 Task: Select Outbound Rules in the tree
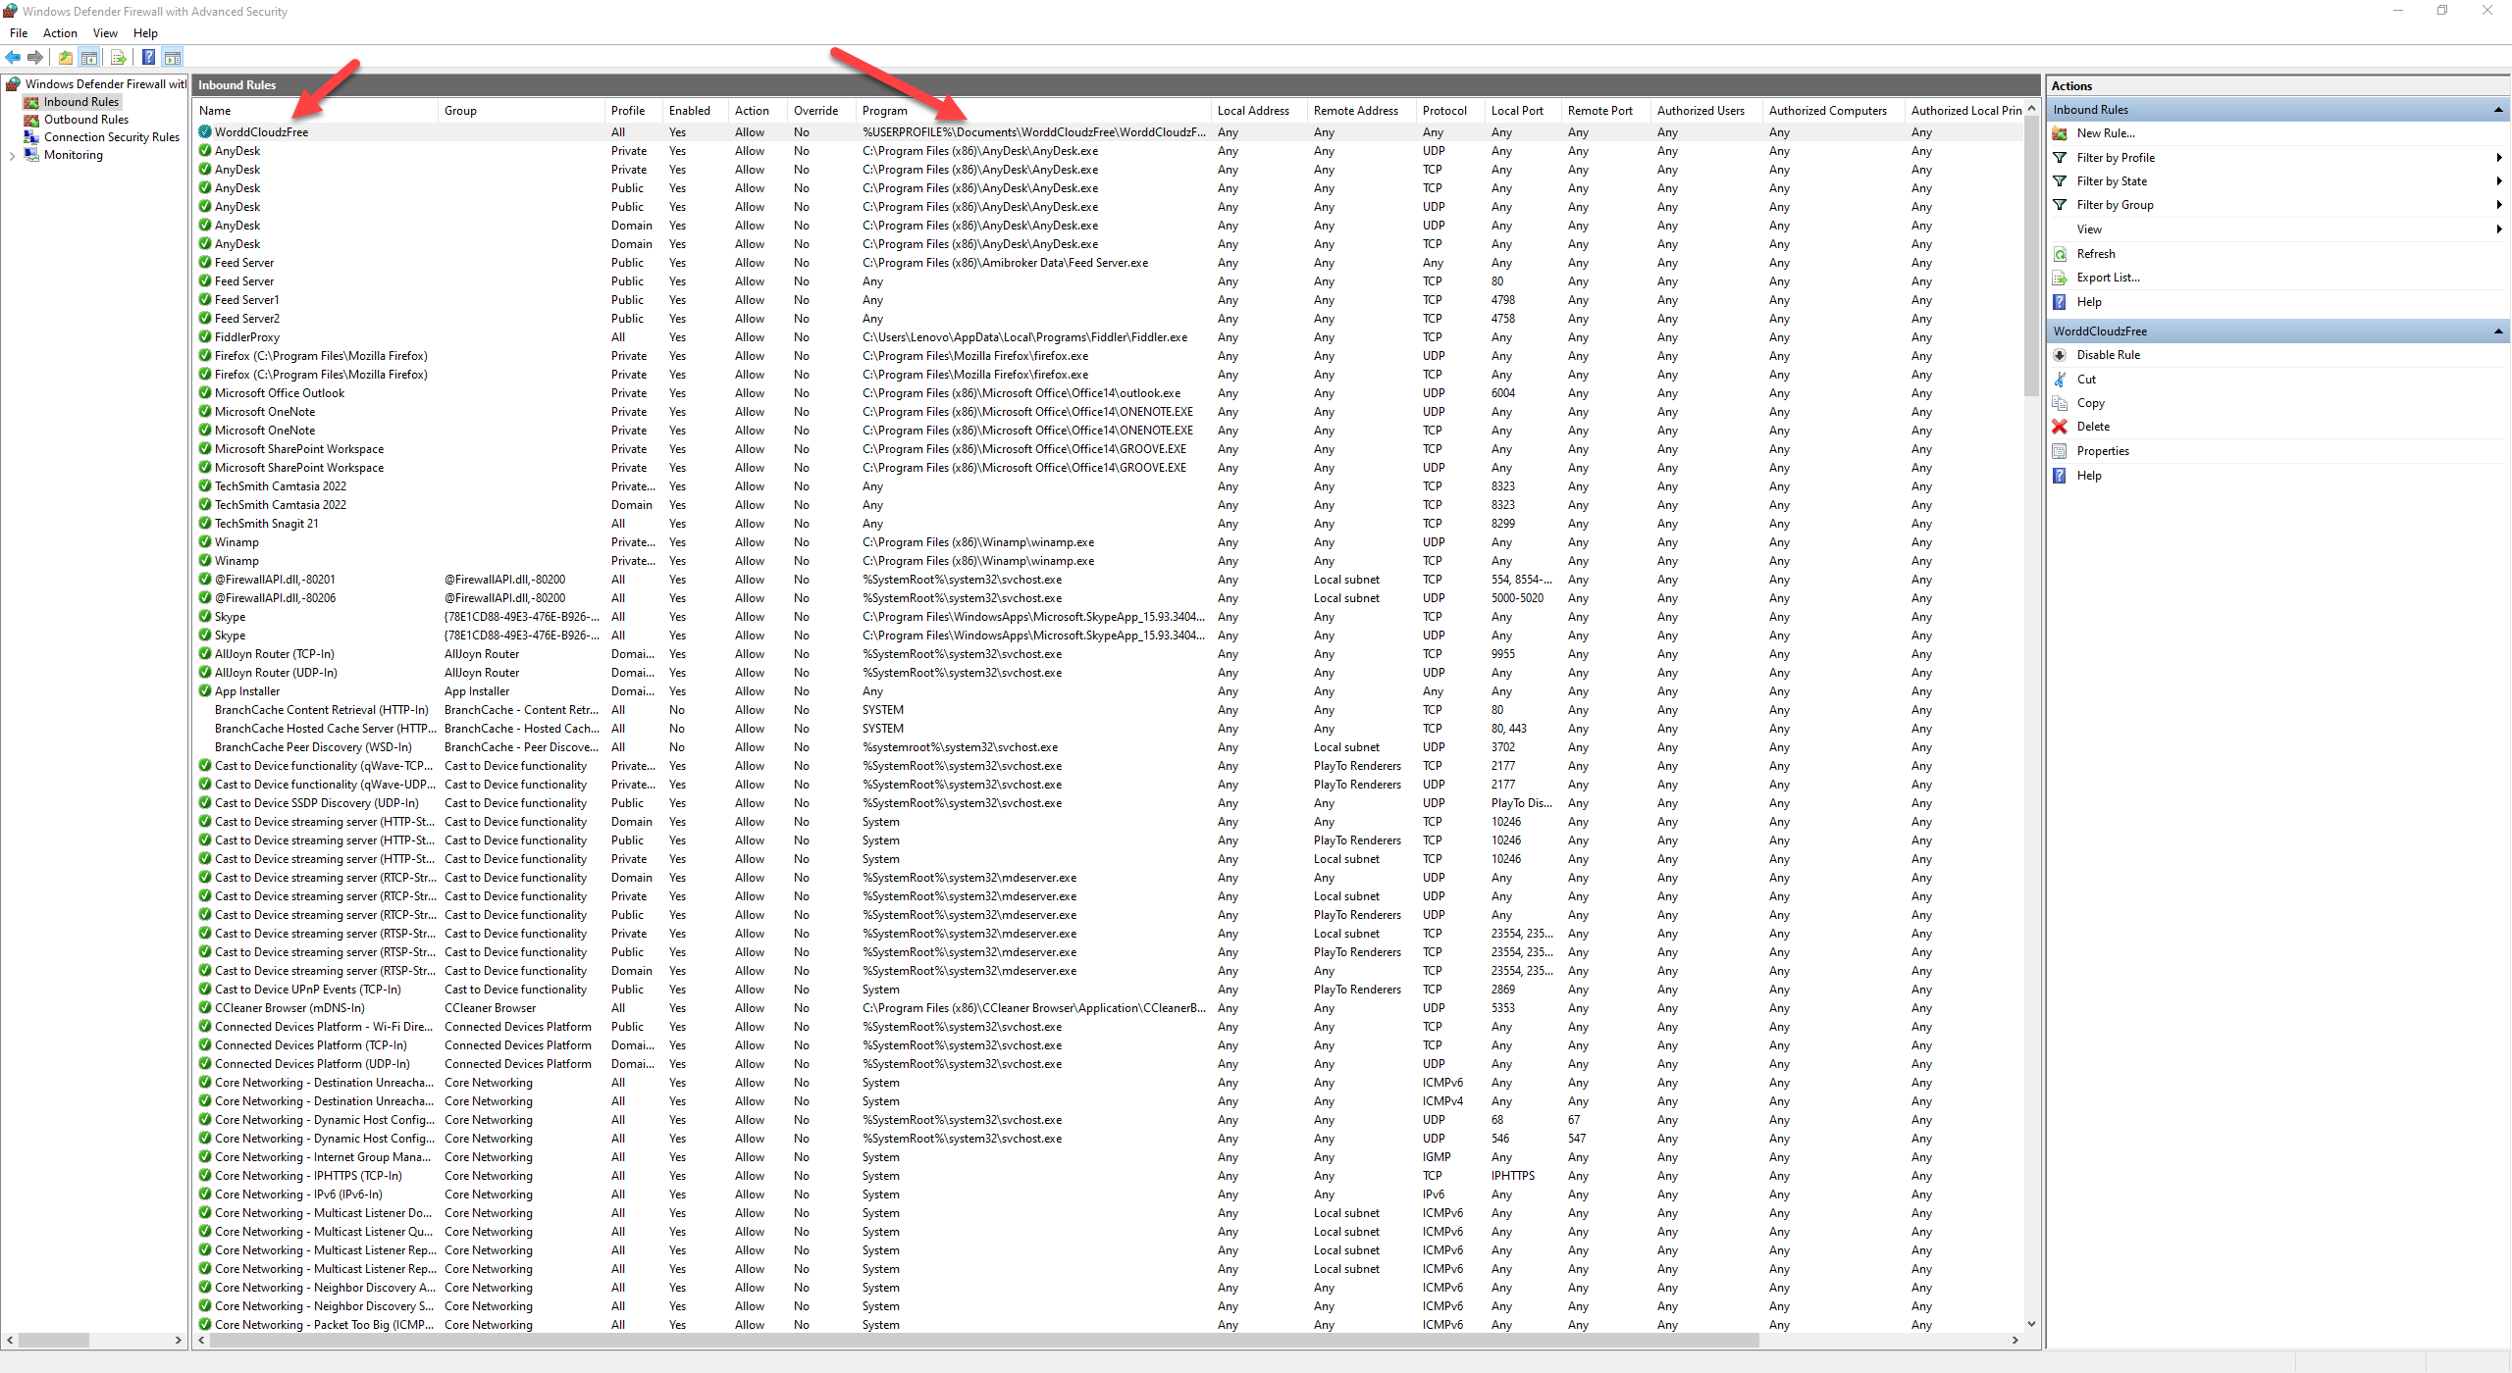85,120
